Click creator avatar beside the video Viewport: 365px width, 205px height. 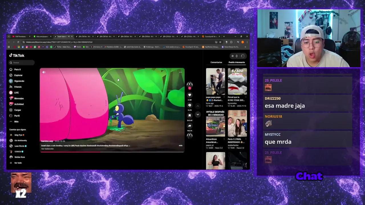pyautogui.click(x=190, y=85)
